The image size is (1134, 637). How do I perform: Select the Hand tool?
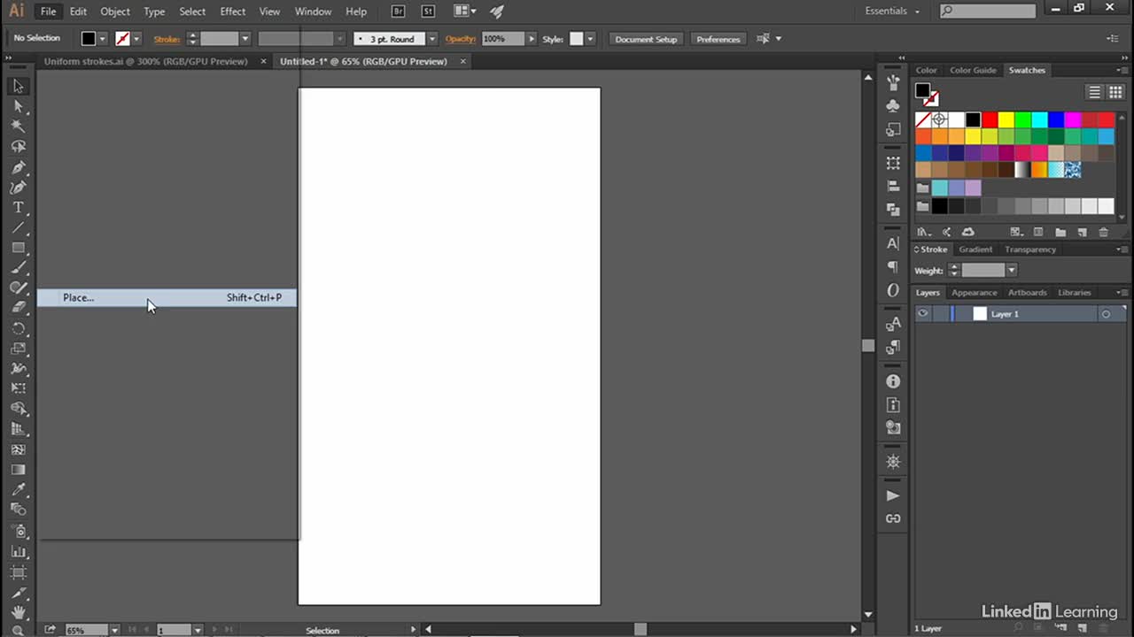pyautogui.click(x=18, y=612)
